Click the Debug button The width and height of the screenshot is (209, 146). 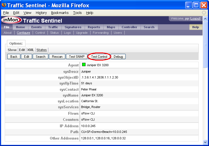pos(118,57)
